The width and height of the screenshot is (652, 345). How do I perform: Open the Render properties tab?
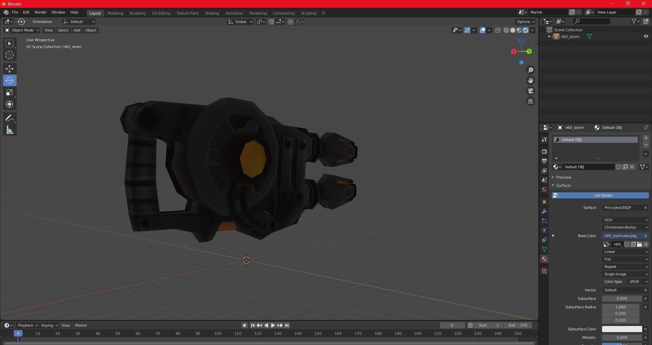[x=544, y=151]
